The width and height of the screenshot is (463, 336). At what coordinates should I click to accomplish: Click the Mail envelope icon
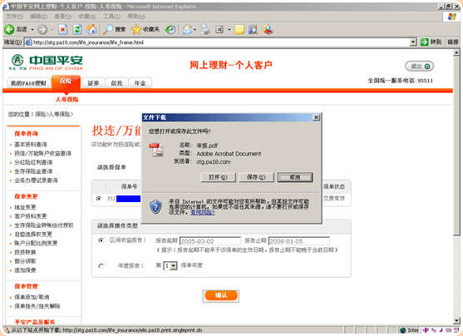(187, 29)
